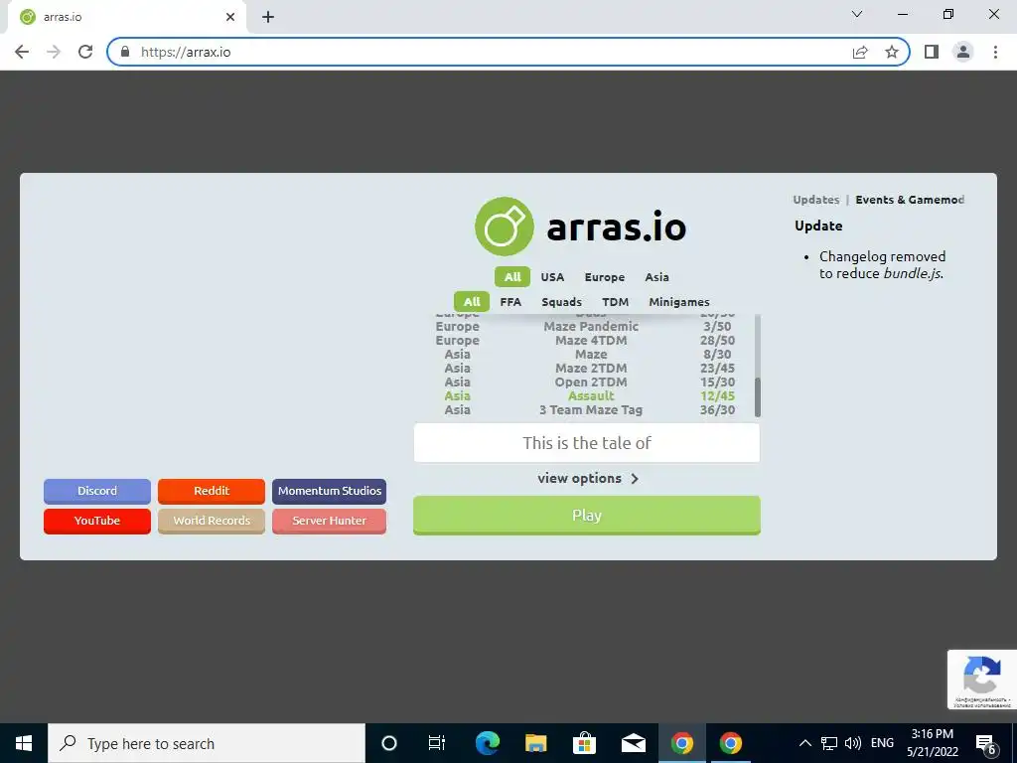Click the Windows taskbar search box

click(x=207, y=743)
